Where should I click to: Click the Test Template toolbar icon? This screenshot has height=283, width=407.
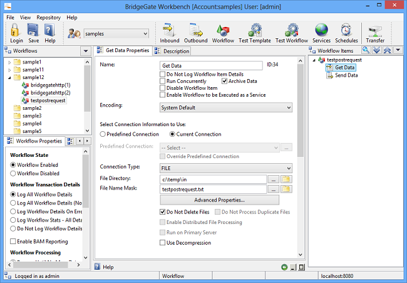pos(255,31)
